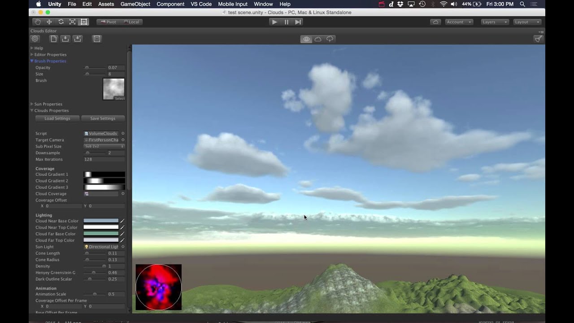
Task: Open Time Machine menu bar icon
Action: (422, 4)
